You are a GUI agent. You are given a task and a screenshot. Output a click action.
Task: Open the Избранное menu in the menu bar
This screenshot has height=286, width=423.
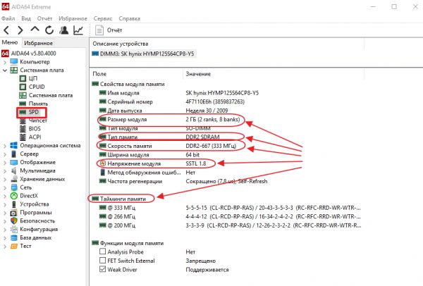[73, 18]
